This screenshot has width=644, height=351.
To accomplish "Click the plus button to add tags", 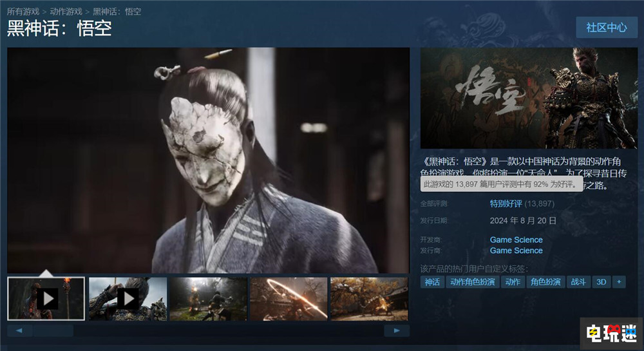I will point(619,282).
